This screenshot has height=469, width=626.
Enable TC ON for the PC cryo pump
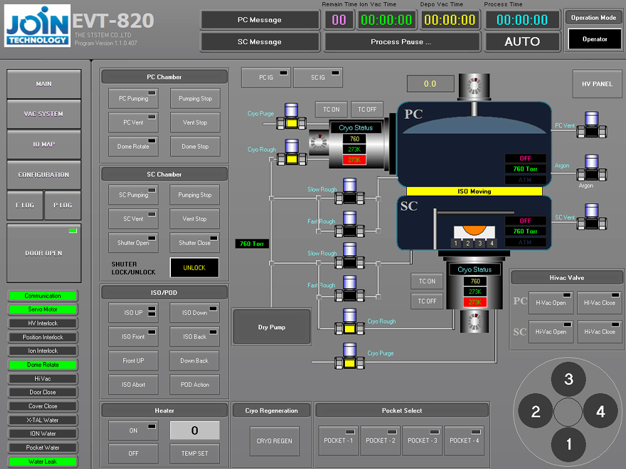[331, 109]
